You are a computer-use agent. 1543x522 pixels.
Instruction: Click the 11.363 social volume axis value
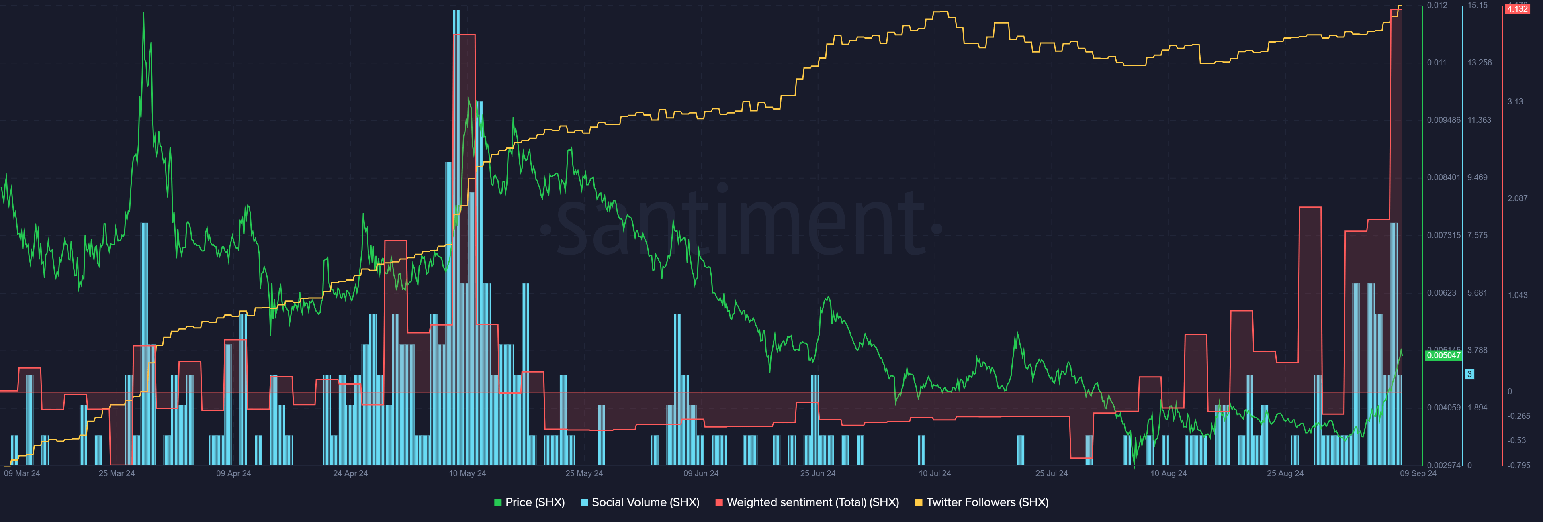pyautogui.click(x=1480, y=120)
